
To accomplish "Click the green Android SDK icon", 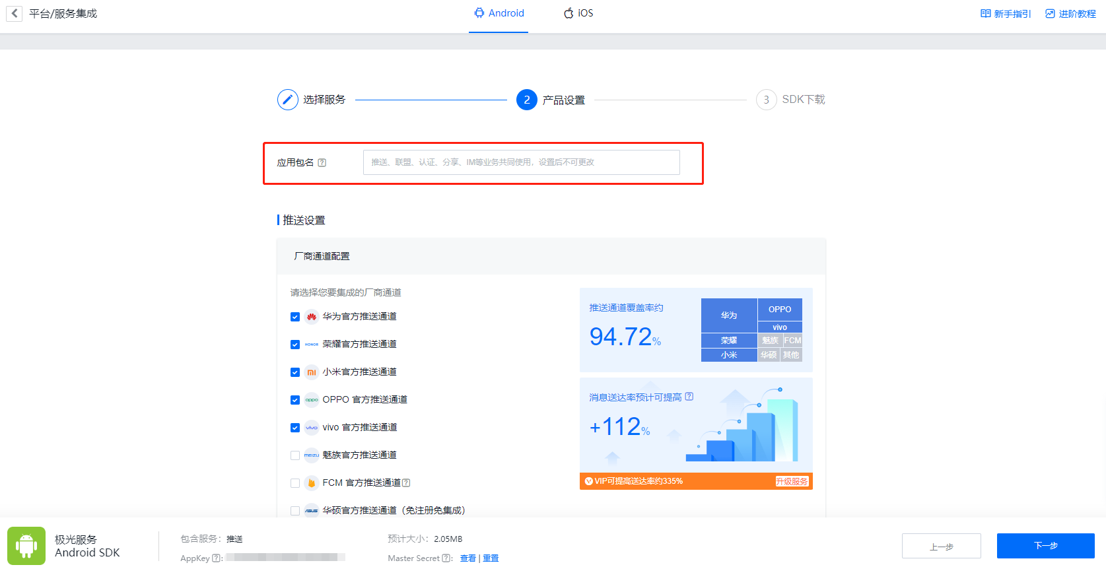I will coord(26,546).
